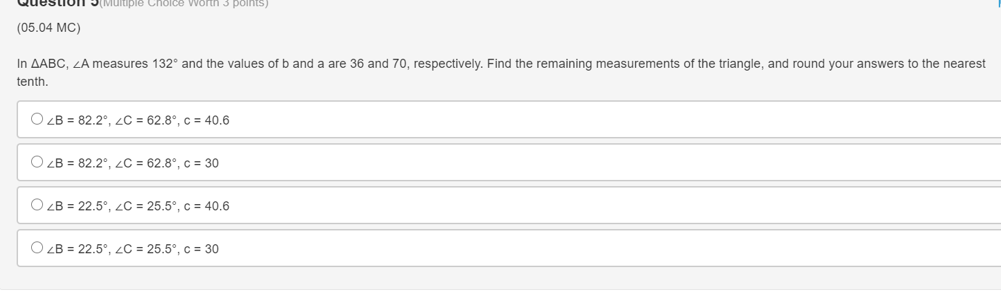Viewport: 1001px width, 292px height.
Task: Select radio button for ∠B = 82.2°, c = 30
Action: (x=37, y=163)
